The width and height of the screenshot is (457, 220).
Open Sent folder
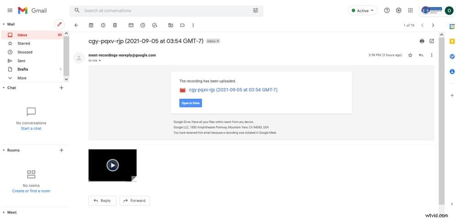click(x=32, y=61)
